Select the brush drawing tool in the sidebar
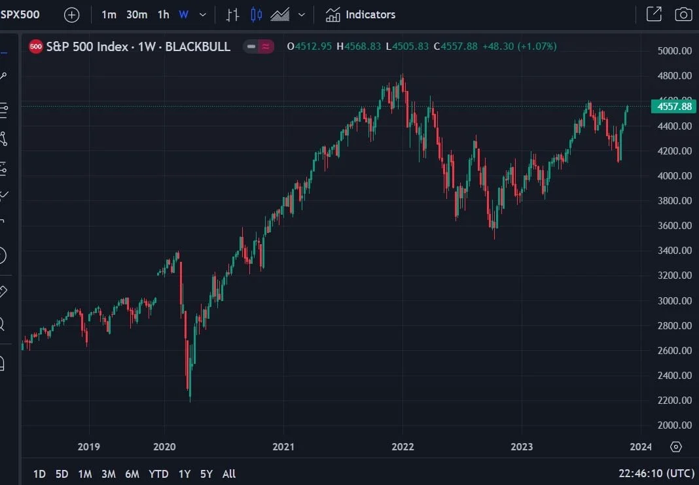This screenshot has width=699, height=485. tap(3, 195)
